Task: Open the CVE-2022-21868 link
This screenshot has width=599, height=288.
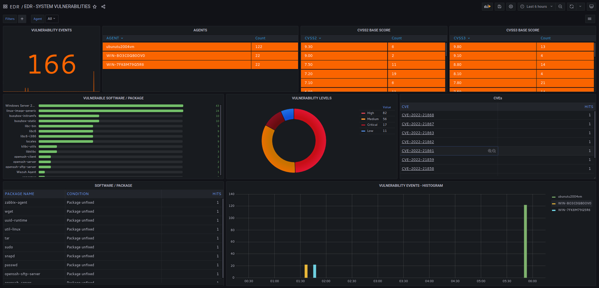Action: 418,115
